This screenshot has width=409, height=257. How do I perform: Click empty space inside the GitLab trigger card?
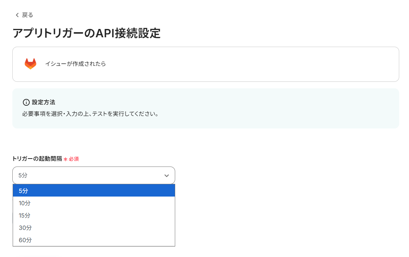click(x=253, y=64)
